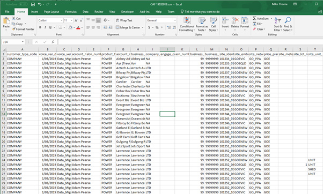
Task: Open Sort & Filter menu
Action: (x=278, y=24)
